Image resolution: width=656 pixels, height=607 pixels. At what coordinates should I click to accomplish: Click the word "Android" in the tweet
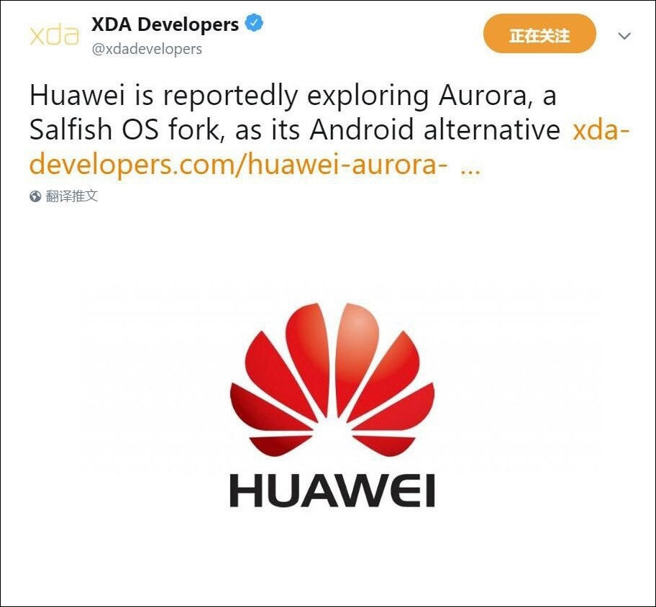coord(362,129)
